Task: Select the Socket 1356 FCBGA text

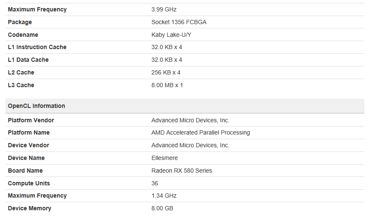Action: click(179, 22)
